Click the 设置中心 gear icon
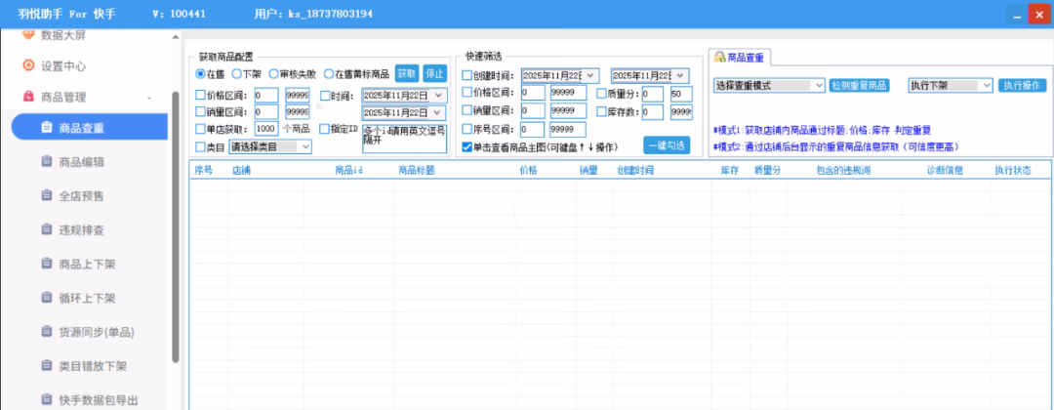Screen dimensions: 1054x410 [28, 66]
